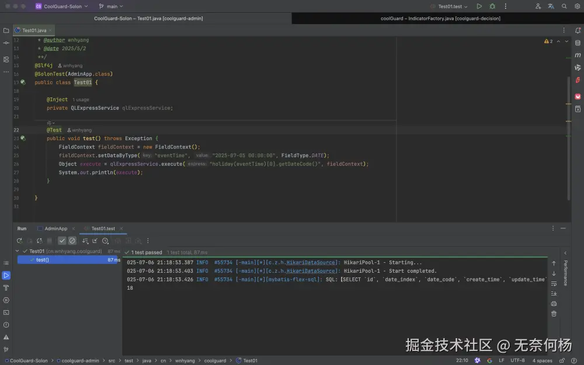Click cursor position 22:10 in status bar
The width and height of the screenshot is (584, 365).
pos(462,360)
